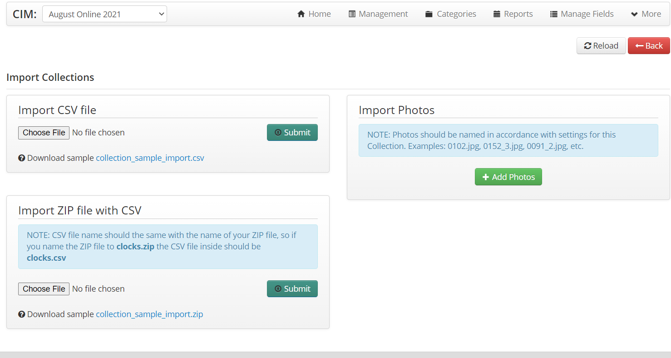Open the Reports menu item

point(513,14)
